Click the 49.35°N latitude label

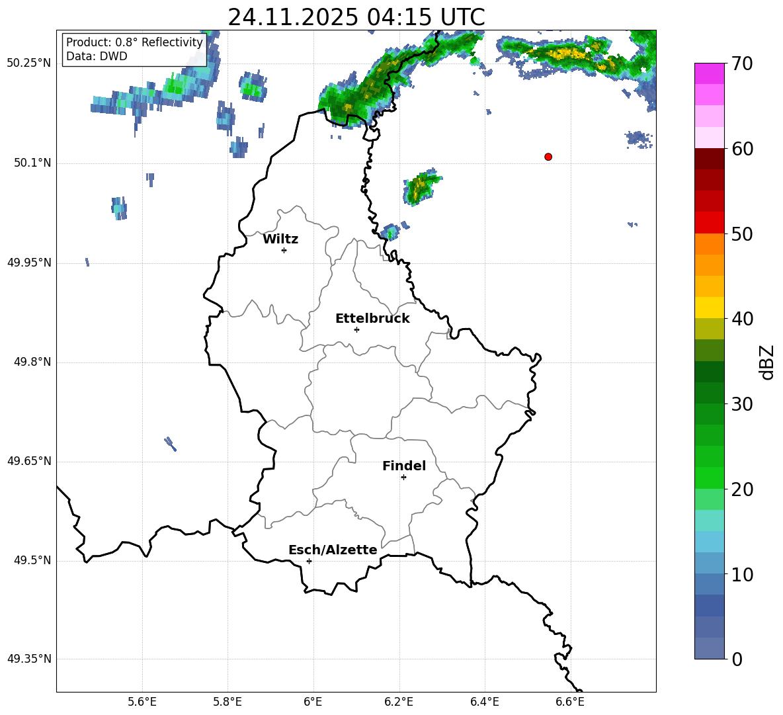point(29,659)
